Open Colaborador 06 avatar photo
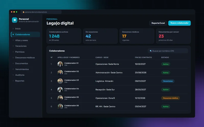 click(60, 106)
